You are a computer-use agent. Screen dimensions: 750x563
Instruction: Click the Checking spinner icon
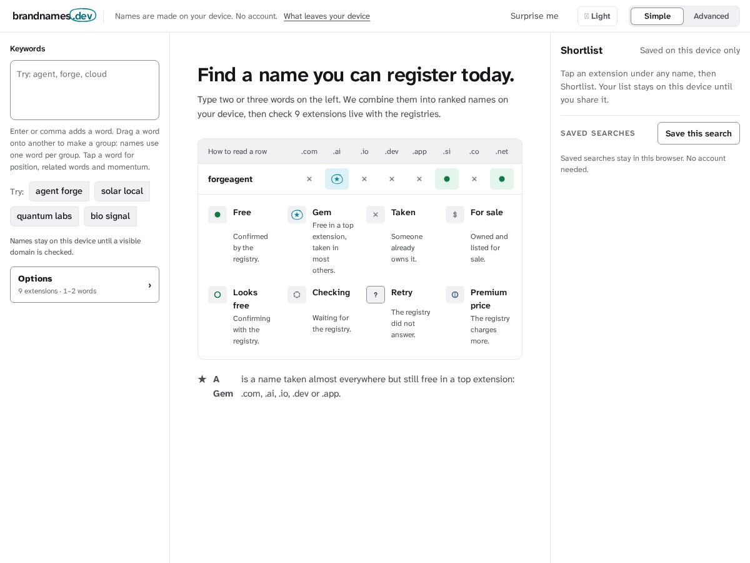tap(297, 295)
